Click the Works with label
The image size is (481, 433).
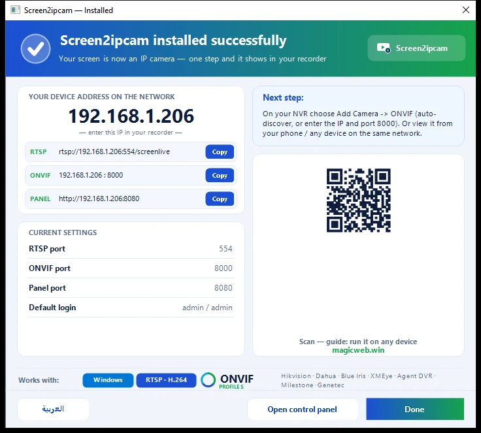pyautogui.click(x=39, y=380)
